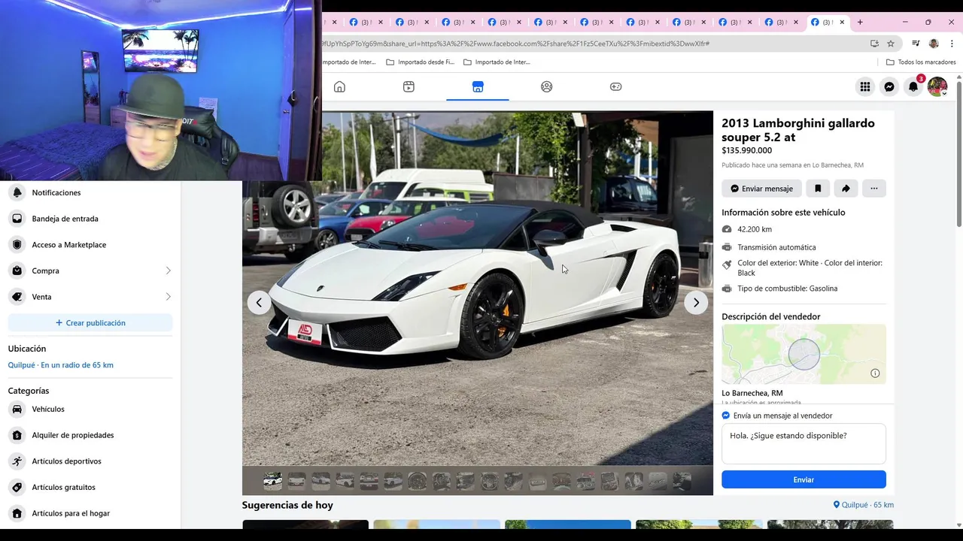Click the 2013 Lamborghini gallardo listing title
This screenshot has width=963, height=541.
(x=798, y=130)
